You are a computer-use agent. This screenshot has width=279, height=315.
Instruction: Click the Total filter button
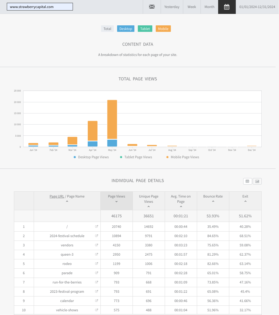point(108,29)
